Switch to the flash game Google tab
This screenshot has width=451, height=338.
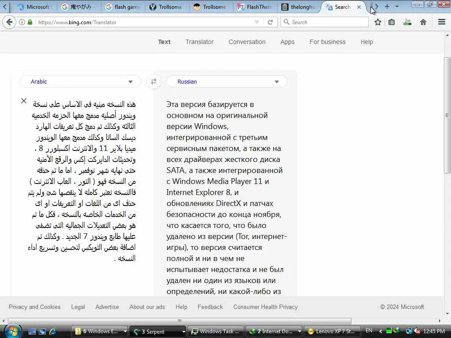tap(122, 7)
